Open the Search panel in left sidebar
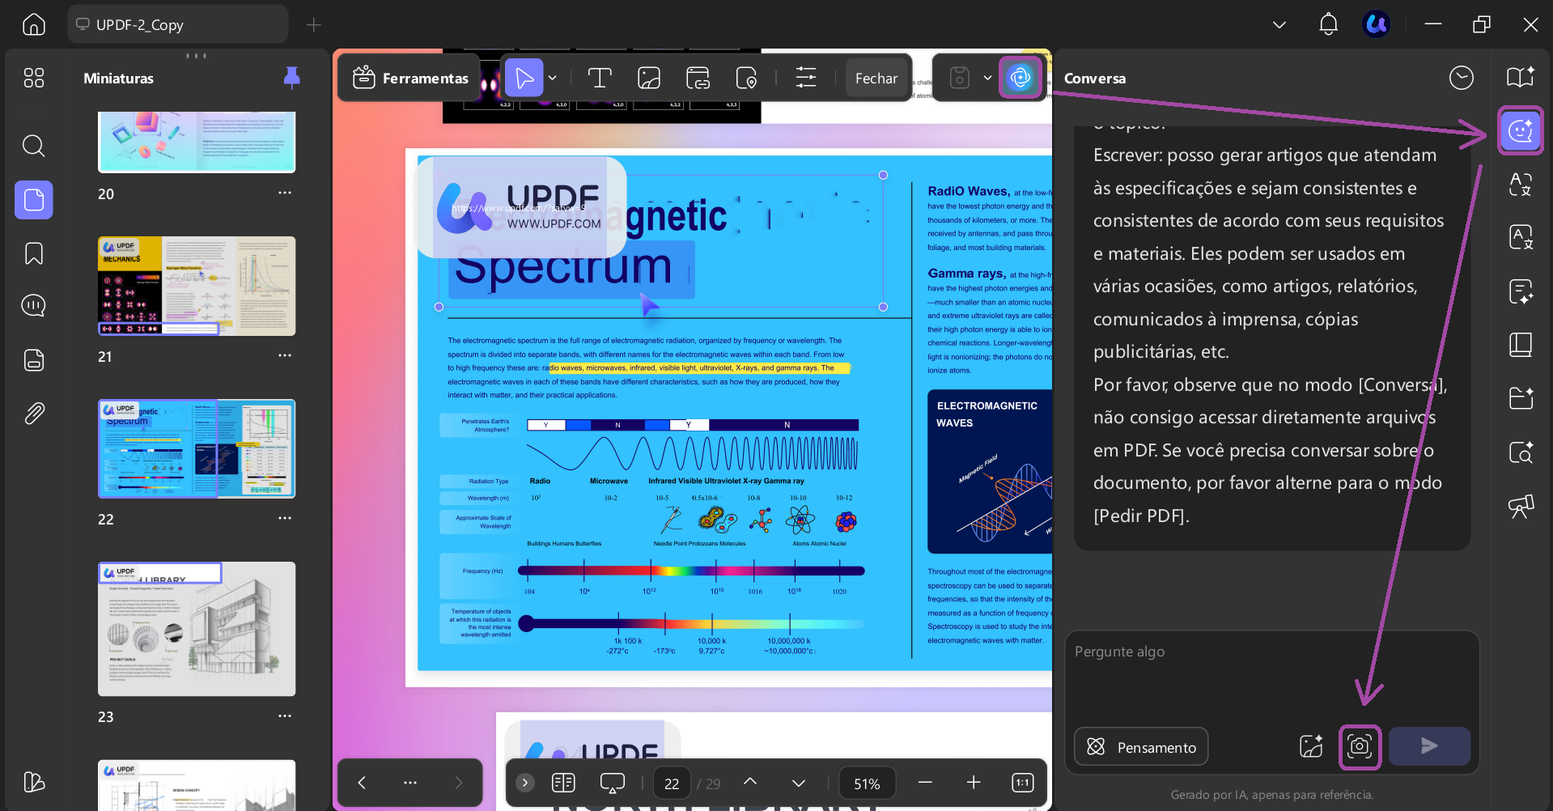This screenshot has width=1553, height=811. point(34,146)
